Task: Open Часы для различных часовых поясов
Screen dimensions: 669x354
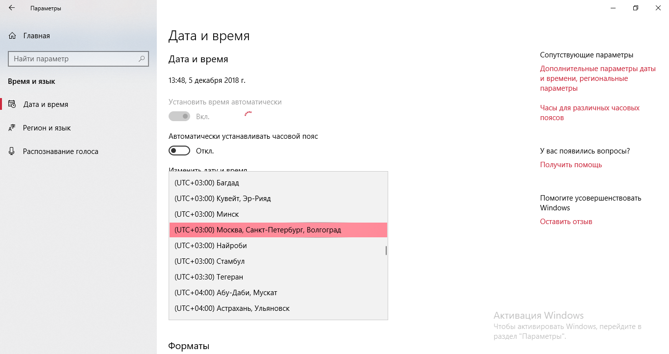Action: point(590,113)
